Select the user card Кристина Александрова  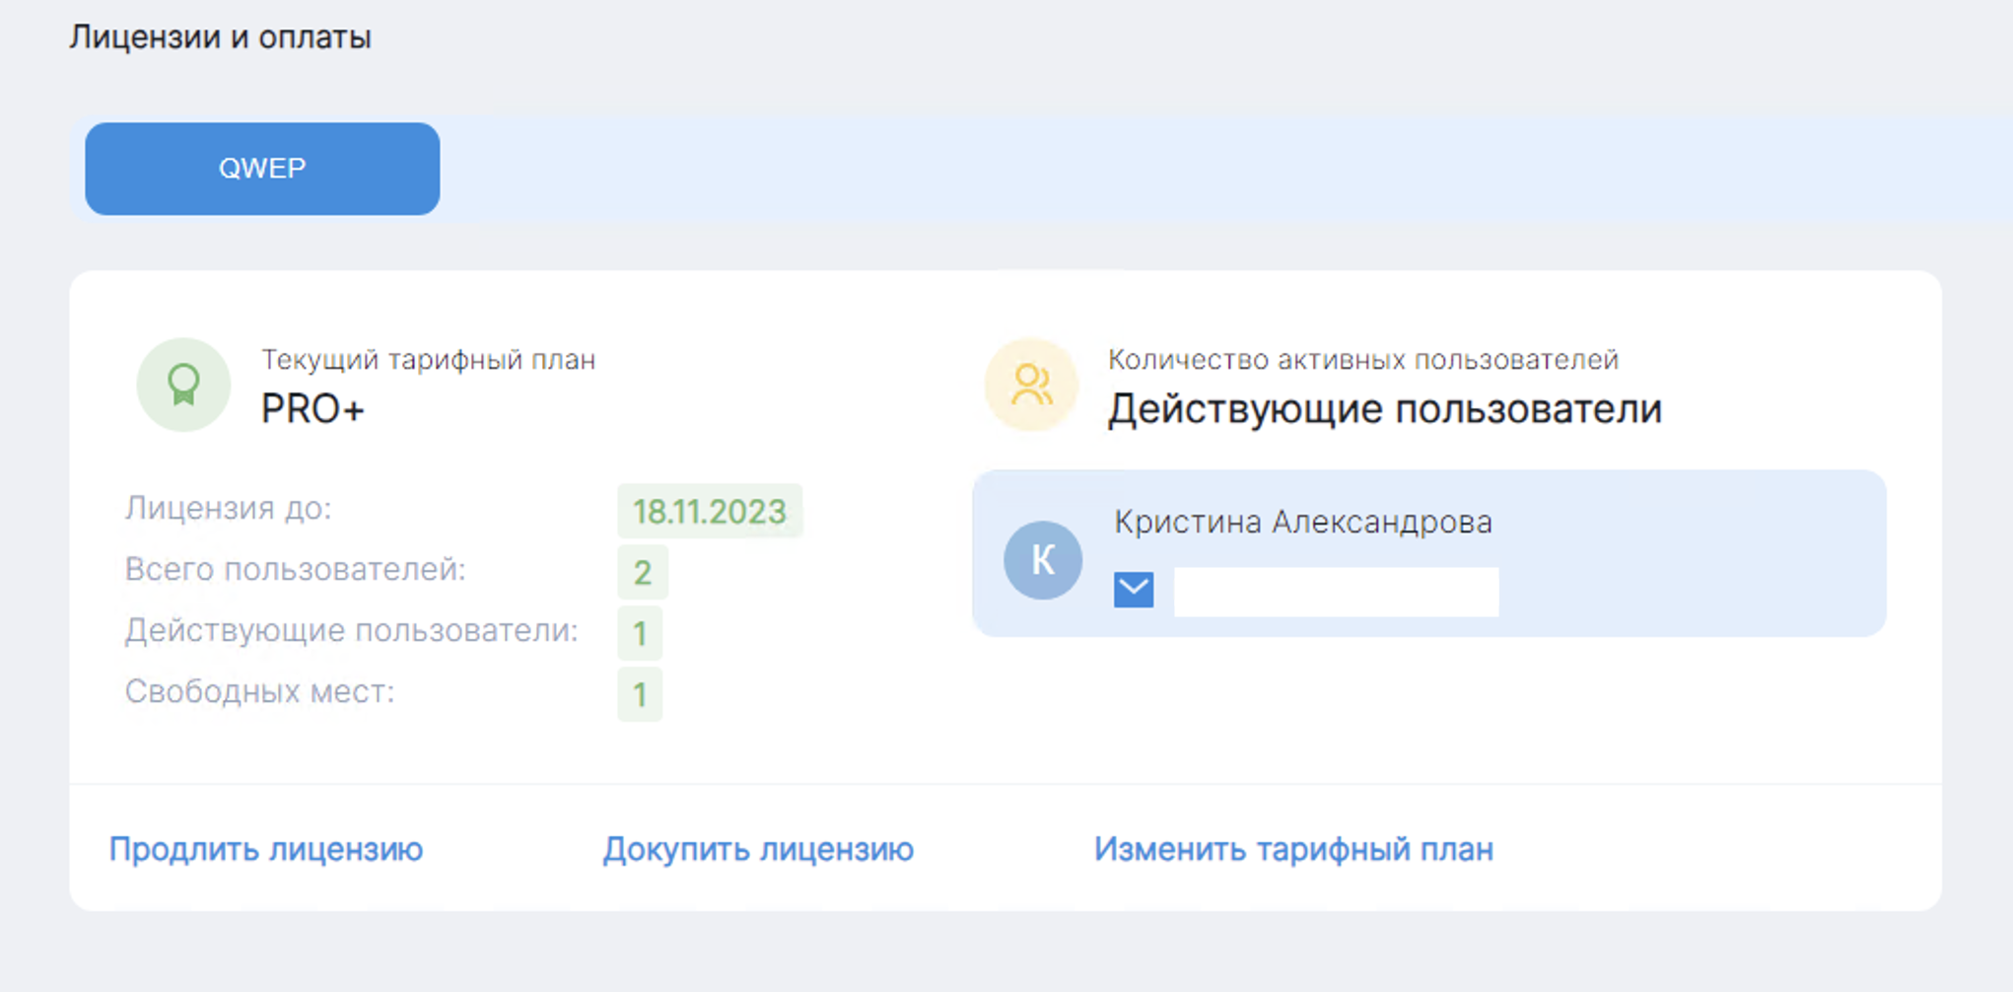[x=1429, y=553]
